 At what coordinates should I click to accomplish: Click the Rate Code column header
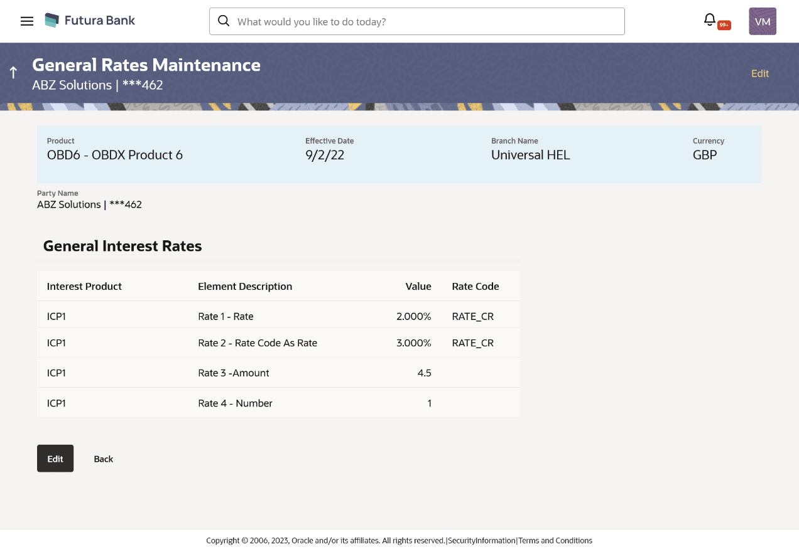coord(475,286)
